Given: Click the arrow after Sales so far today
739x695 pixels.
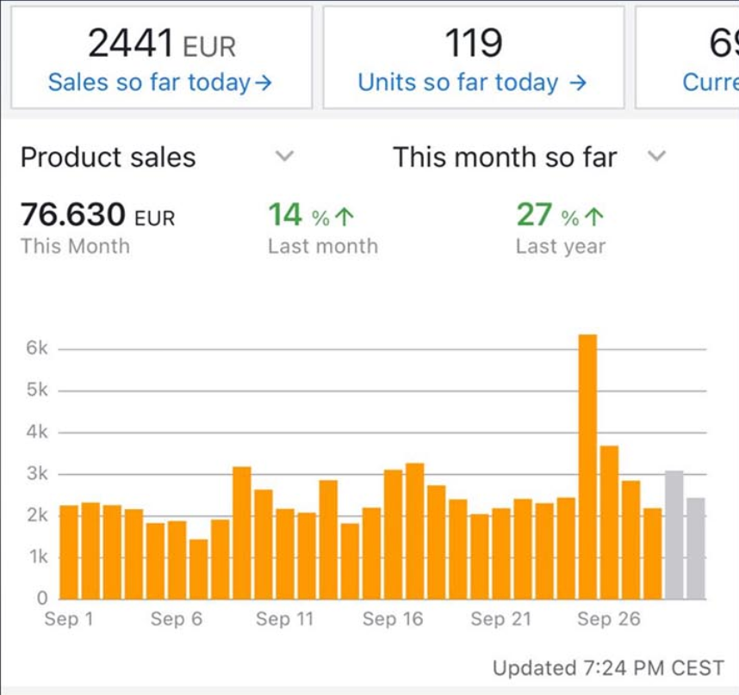Looking at the screenshot, I should click(x=264, y=83).
